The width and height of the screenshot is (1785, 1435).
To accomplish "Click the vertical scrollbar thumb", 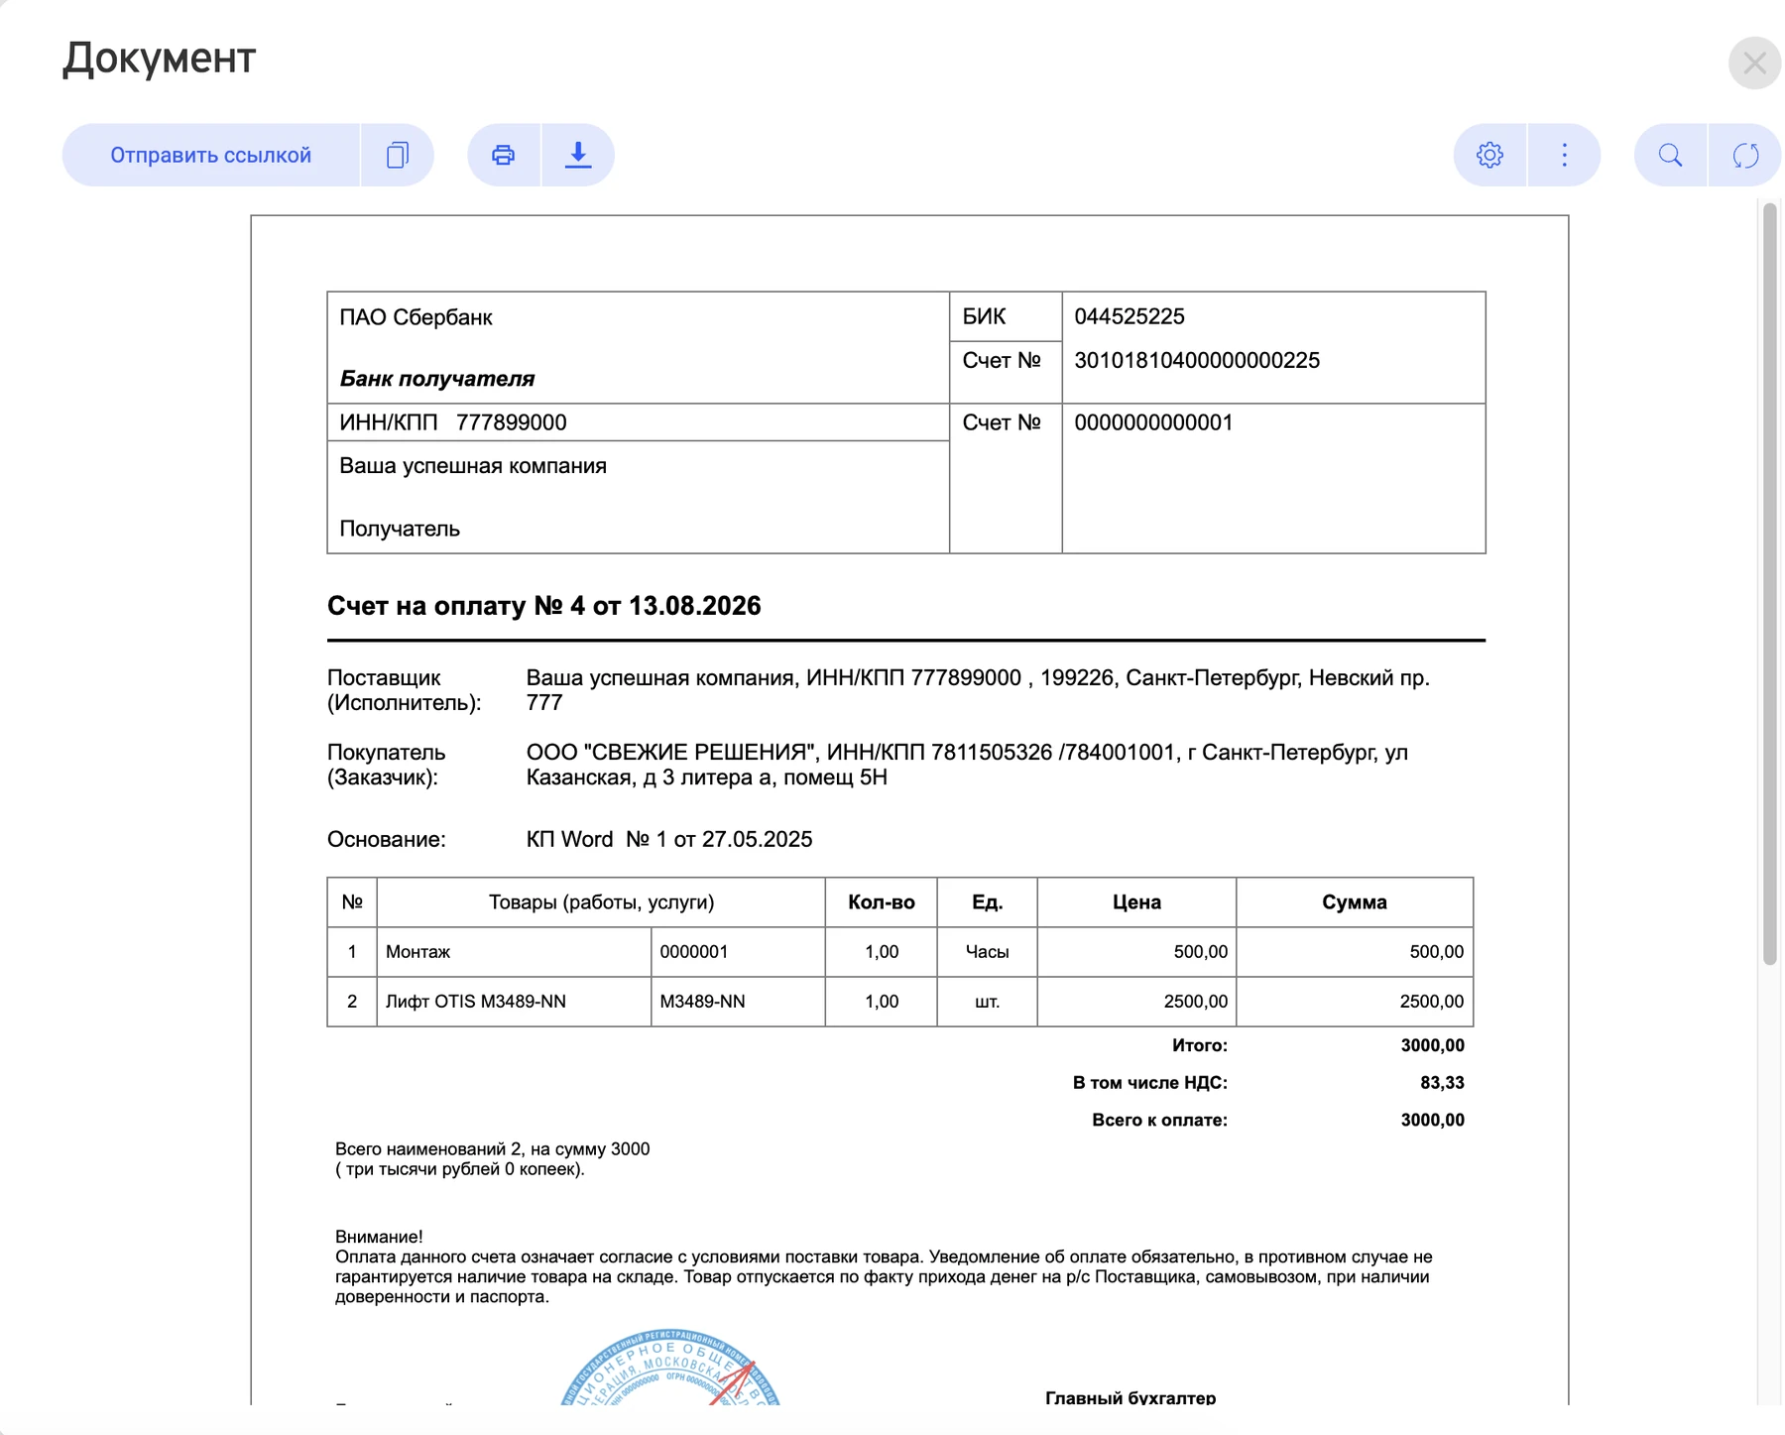I will [1770, 583].
